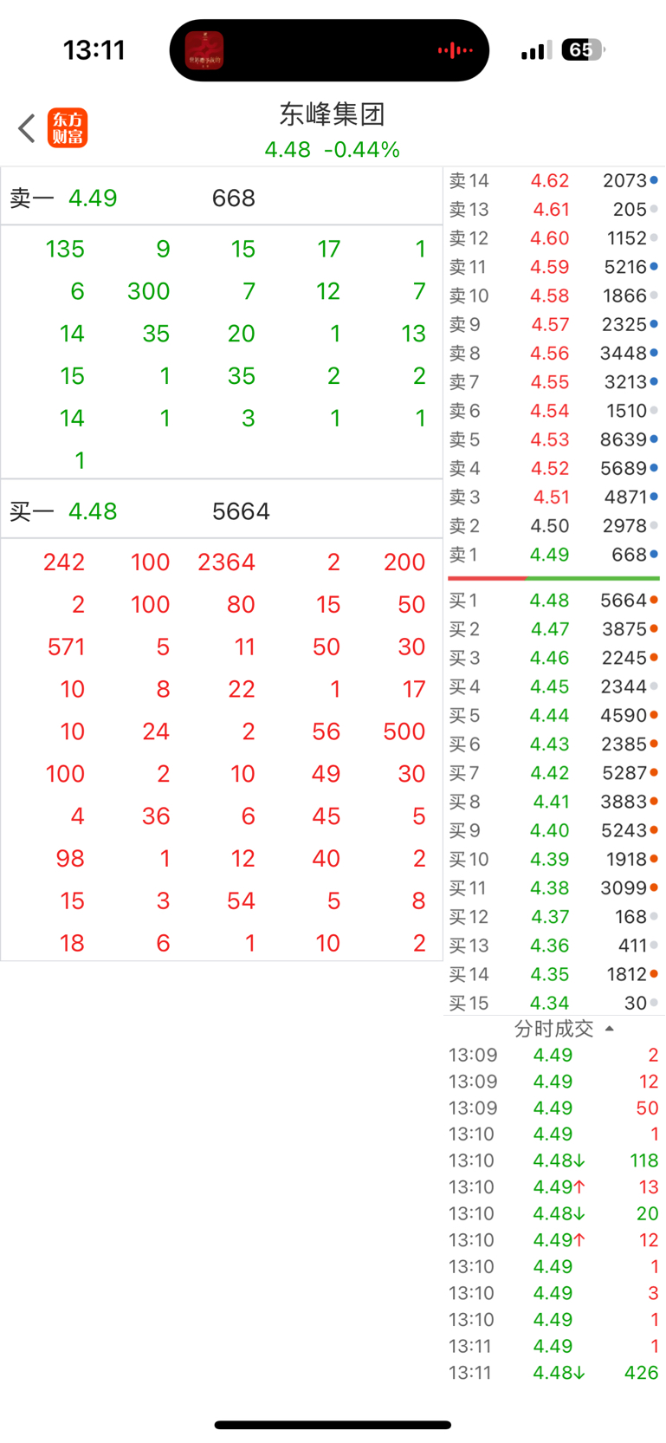The height and width of the screenshot is (1443, 666).
Task: Tap the gray dot on 卖13 row
Action: (x=654, y=209)
